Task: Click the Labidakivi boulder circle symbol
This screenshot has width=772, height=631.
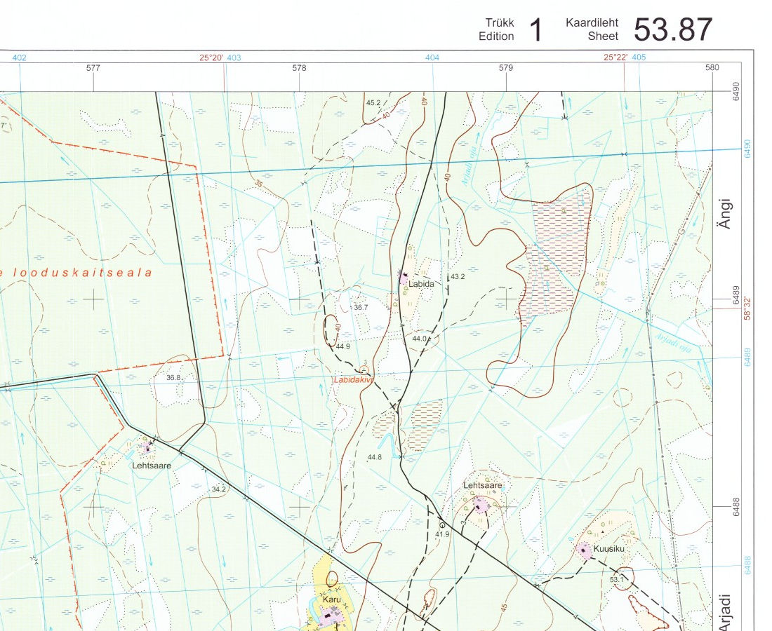Action: pos(364,369)
